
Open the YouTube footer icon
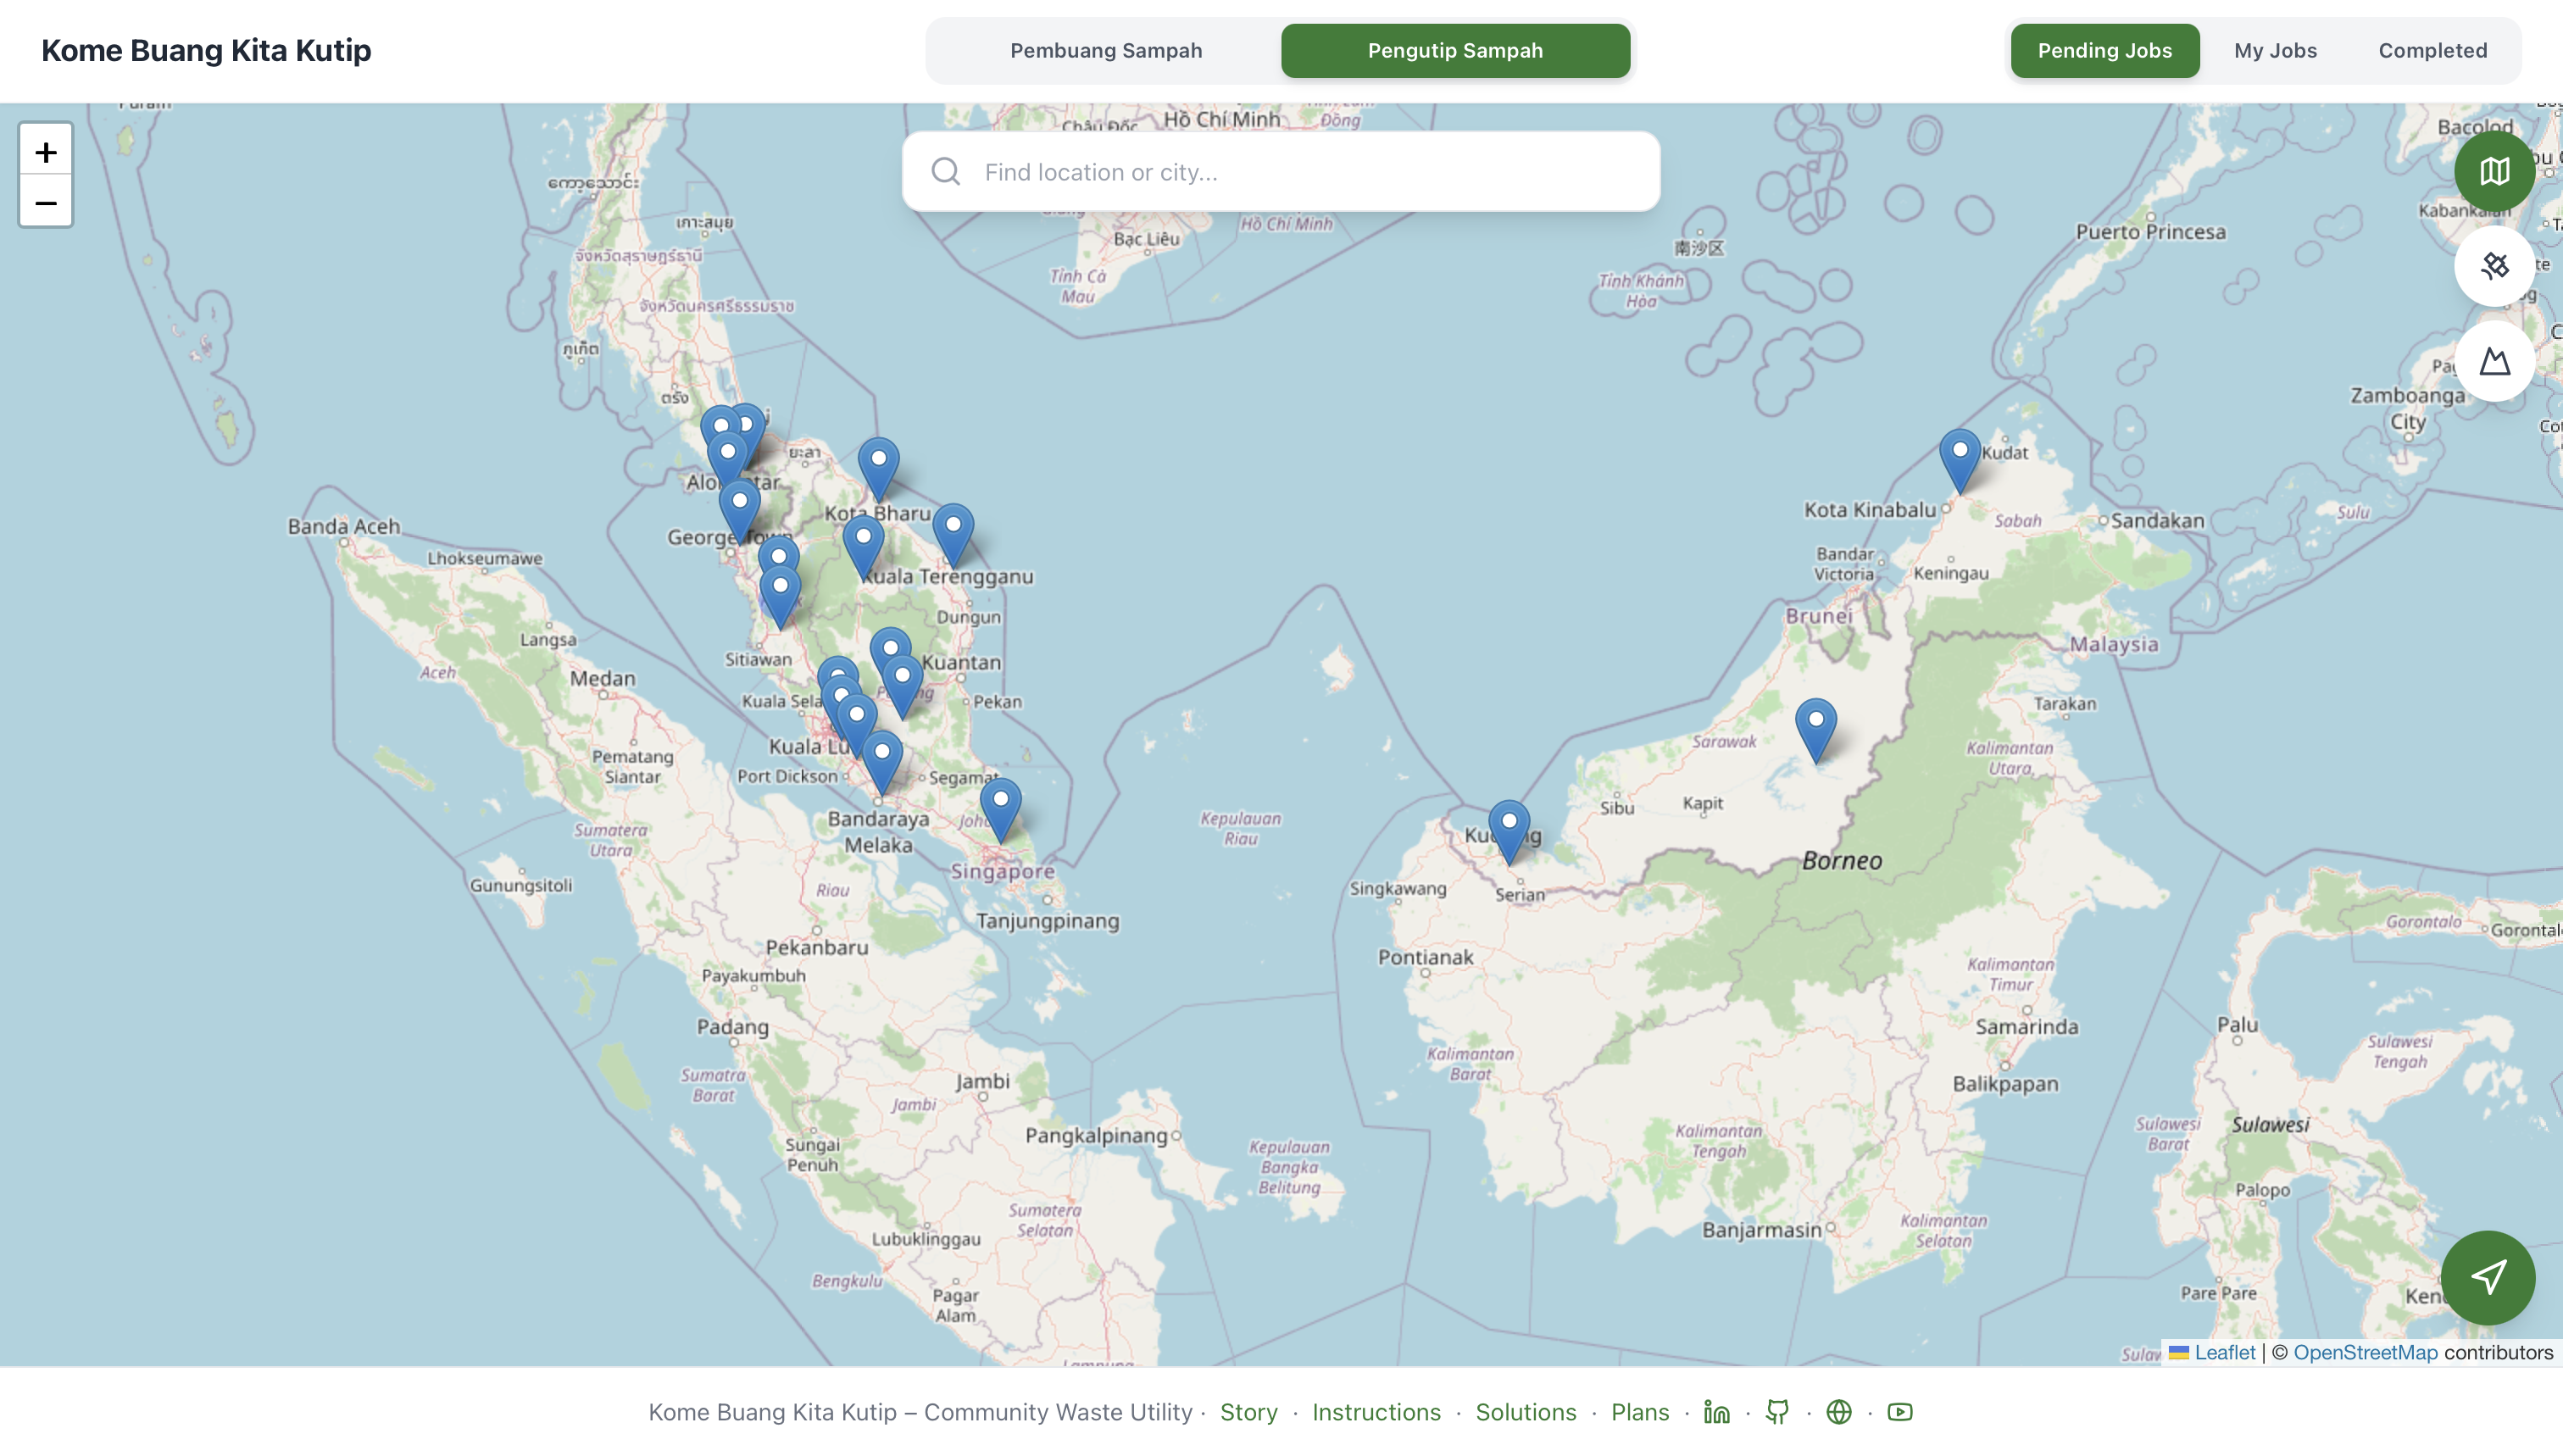1899,1412
